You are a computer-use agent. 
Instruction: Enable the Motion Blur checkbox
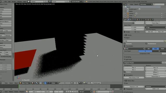pos(126,81)
